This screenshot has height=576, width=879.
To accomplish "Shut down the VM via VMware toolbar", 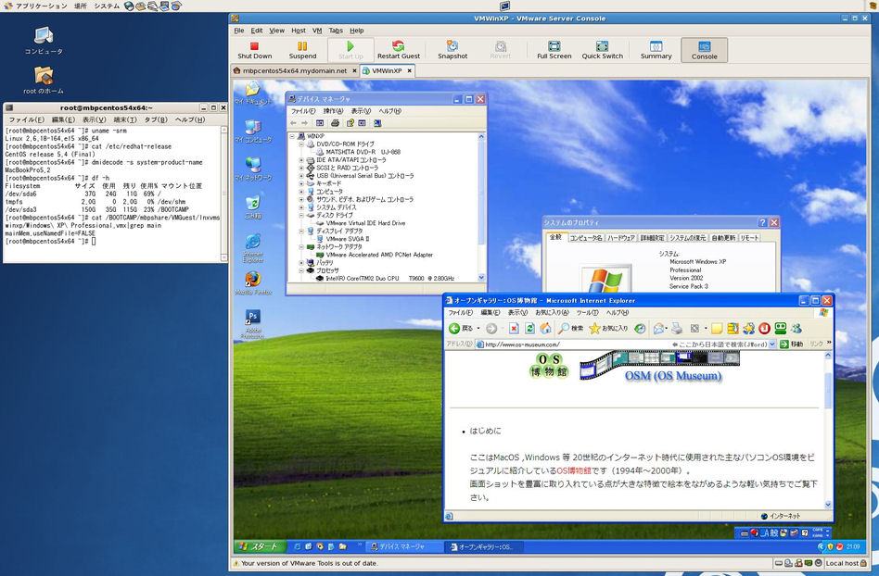I will [254, 50].
